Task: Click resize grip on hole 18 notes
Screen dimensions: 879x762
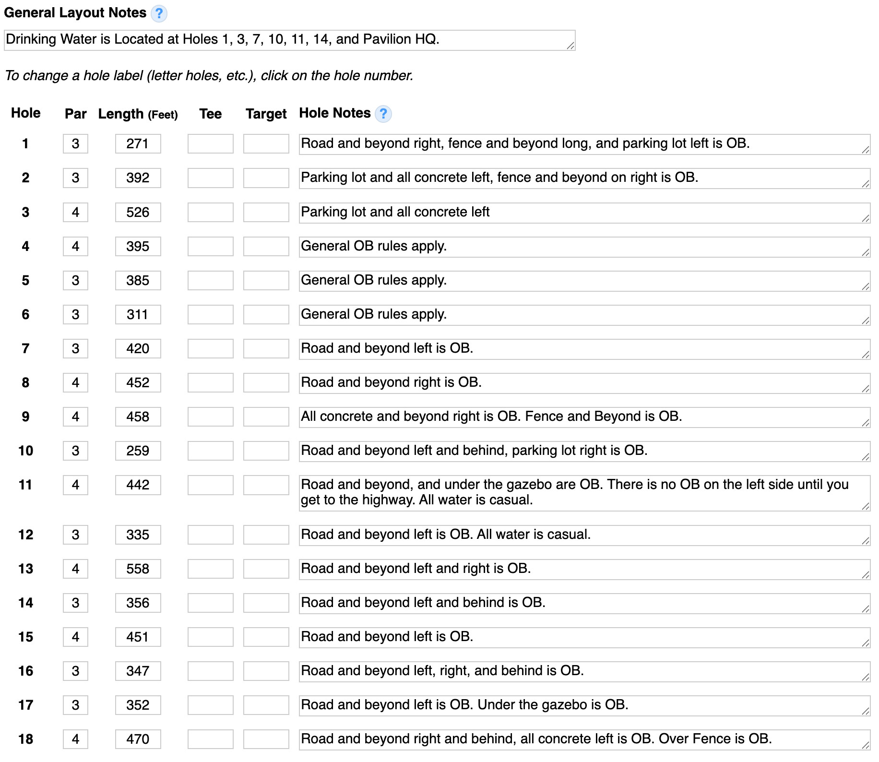Action: pyautogui.click(x=865, y=745)
